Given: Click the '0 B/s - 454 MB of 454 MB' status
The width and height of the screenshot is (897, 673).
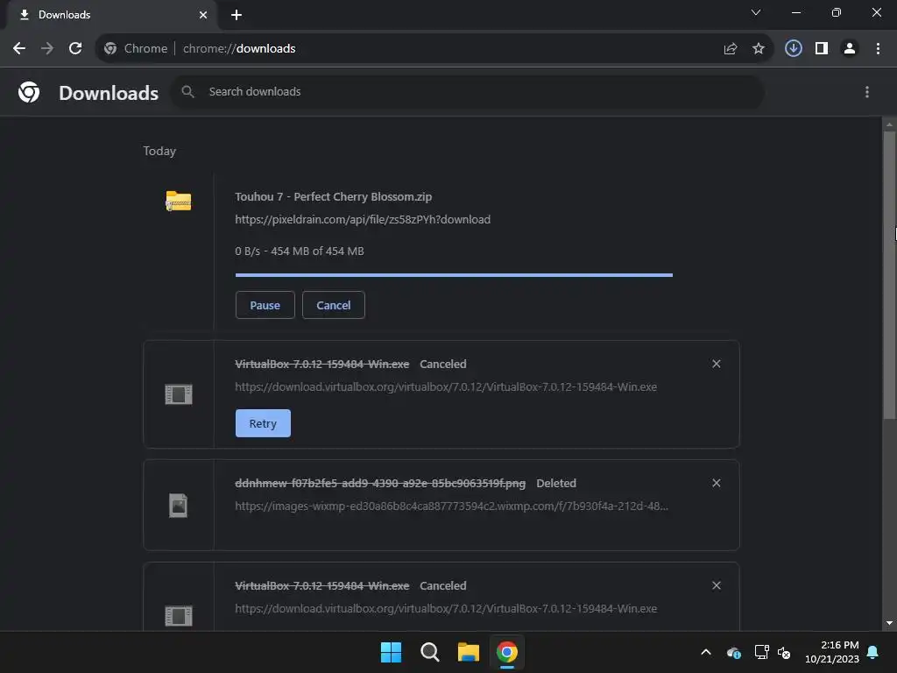Looking at the screenshot, I should [300, 251].
